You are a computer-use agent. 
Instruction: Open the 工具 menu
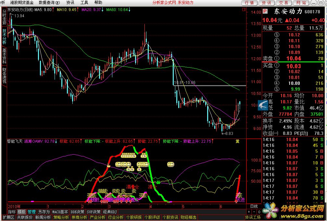pyautogui.click(x=84, y=3)
